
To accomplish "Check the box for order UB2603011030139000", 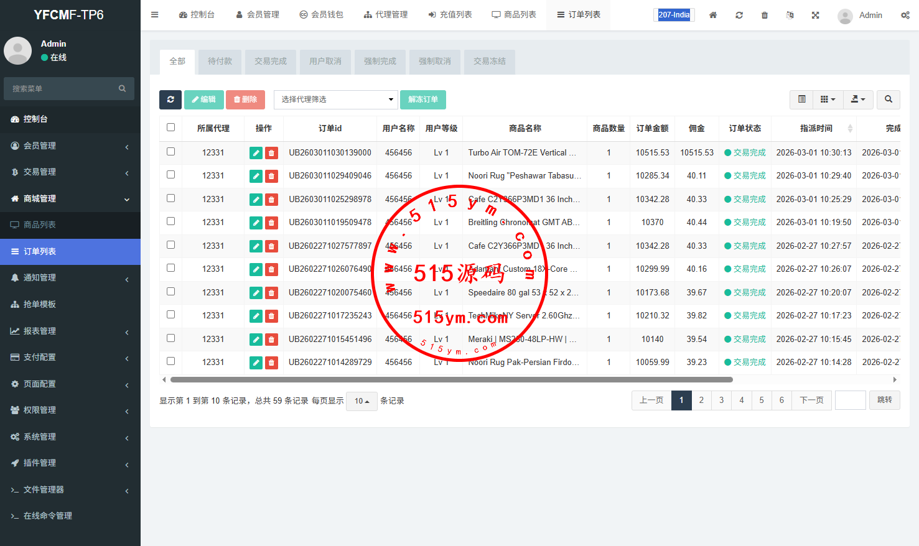I will pyautogui.click(x=171, y=152).
